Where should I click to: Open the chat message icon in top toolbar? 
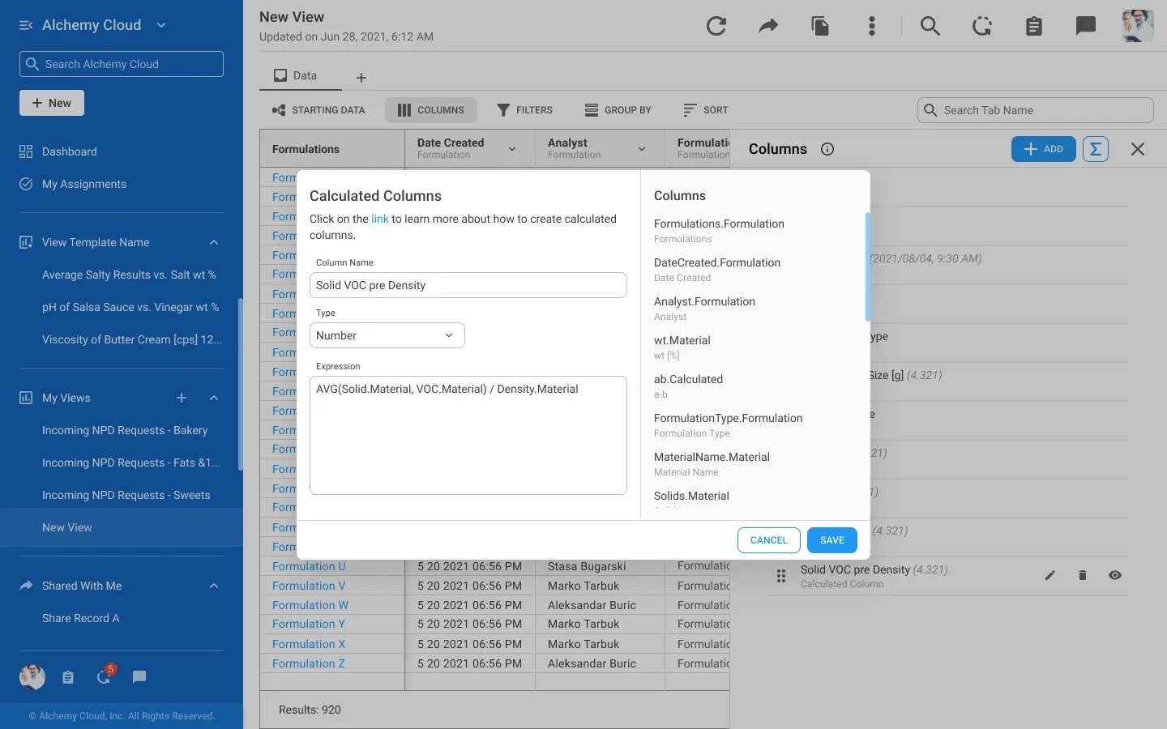(x=1086, y=26)
